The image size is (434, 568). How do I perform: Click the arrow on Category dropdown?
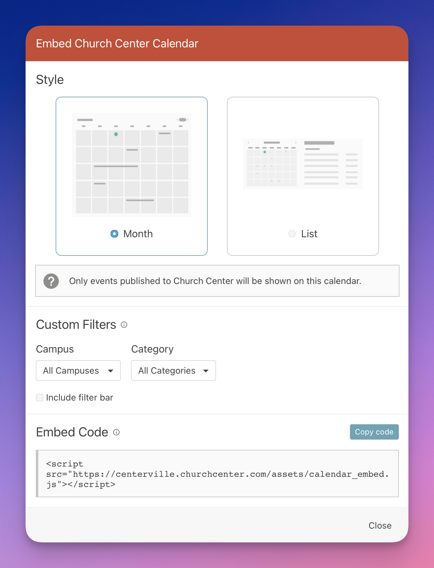(206, 371)
